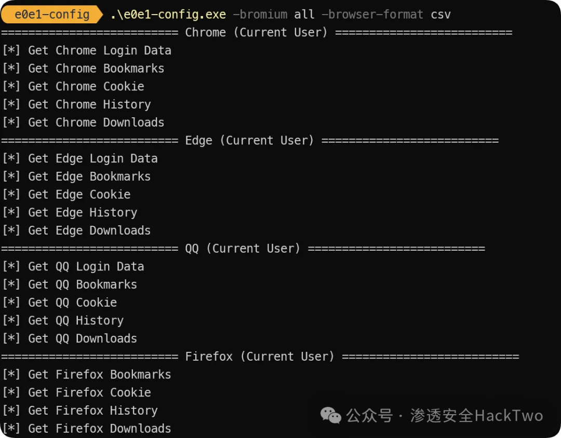Select the Get Firefox Downloads line
The image size is (561, 438).
[87, 428]
